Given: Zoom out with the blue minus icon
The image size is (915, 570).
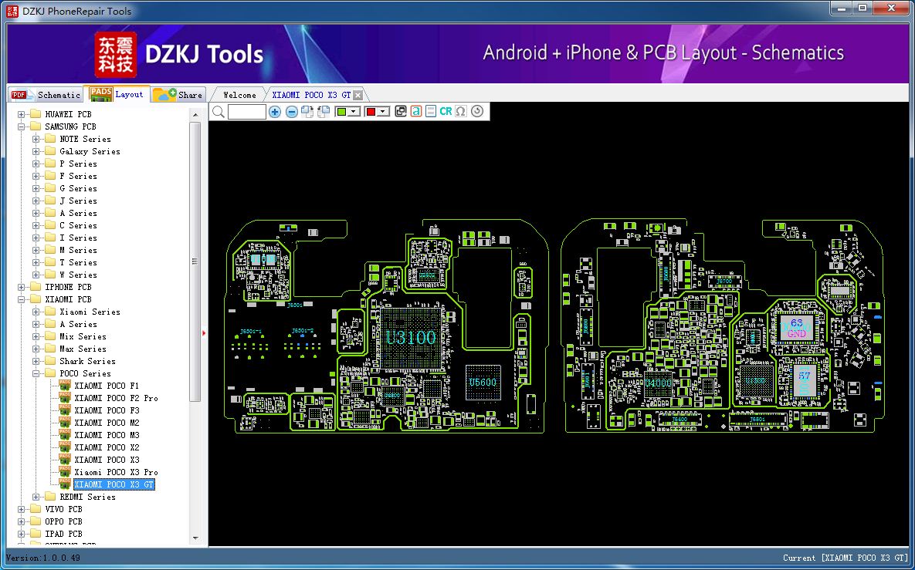Looking at the screenshot, I should tap(291, 112).
